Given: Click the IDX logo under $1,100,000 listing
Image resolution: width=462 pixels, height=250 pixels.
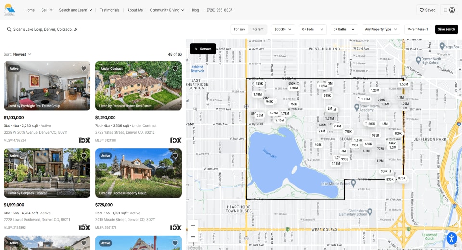Looking at the screenshot, I should pyautogui.click(x=84, y=140).
